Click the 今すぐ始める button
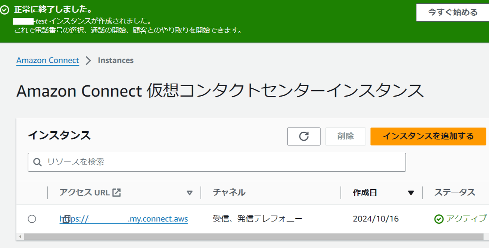Viewport: 489px width, 248px height. coord(452,13)
